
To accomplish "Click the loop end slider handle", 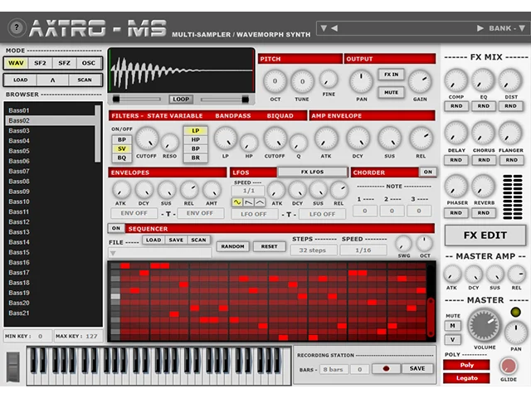I will coord(246,99).
